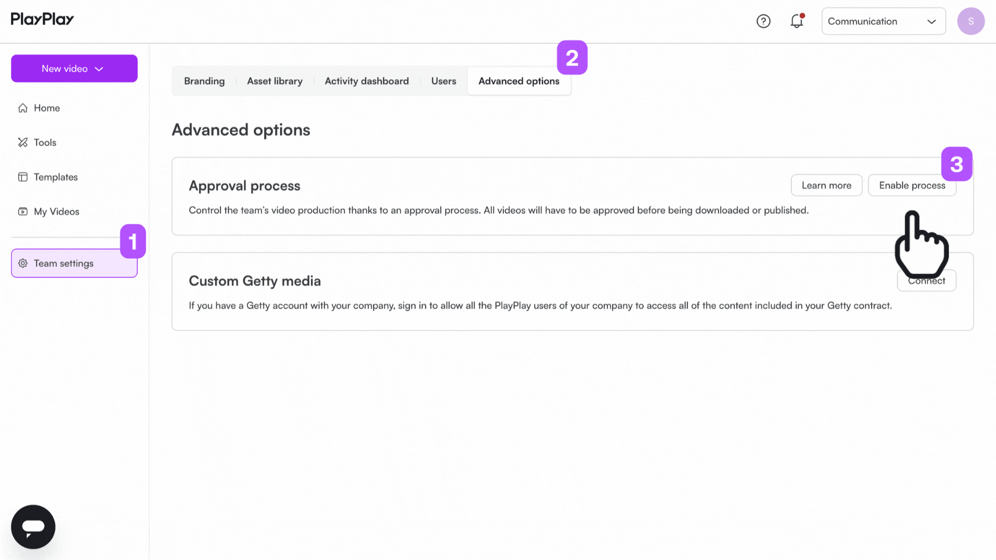Viewport: 996px width, 560px height.
Task: Click Learn more about approval process
Action: [x=826, y=186]
